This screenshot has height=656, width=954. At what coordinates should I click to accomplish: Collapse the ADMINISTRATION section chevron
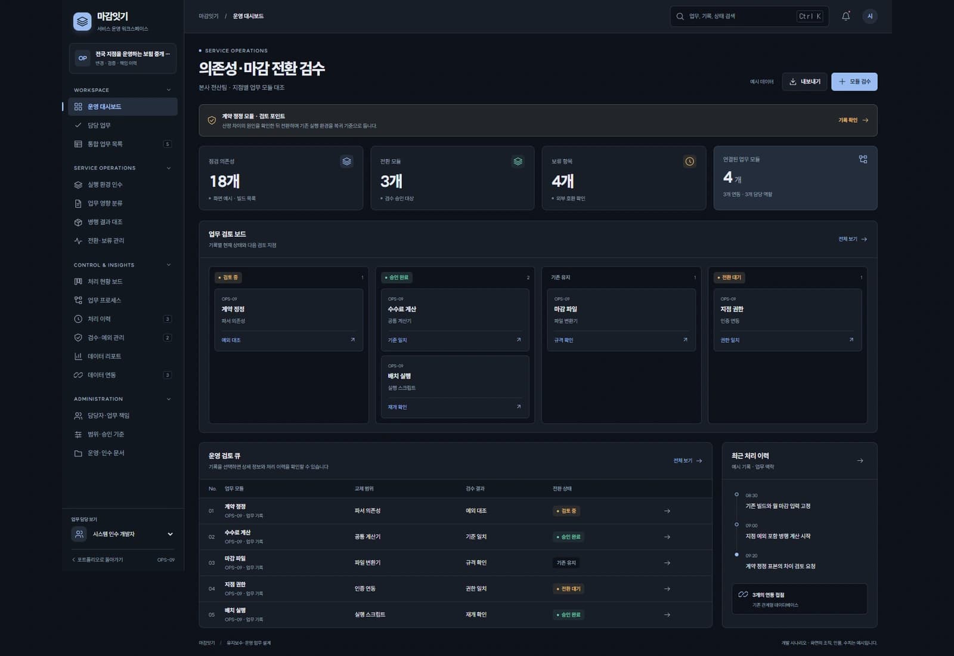click(169, 399)
